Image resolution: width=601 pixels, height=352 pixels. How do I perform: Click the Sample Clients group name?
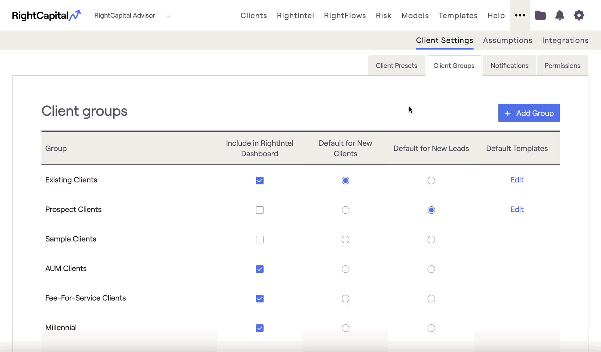(x=71, y=239)
